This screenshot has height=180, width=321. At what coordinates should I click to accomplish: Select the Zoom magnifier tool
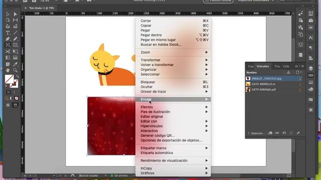(x=15, y=70)
